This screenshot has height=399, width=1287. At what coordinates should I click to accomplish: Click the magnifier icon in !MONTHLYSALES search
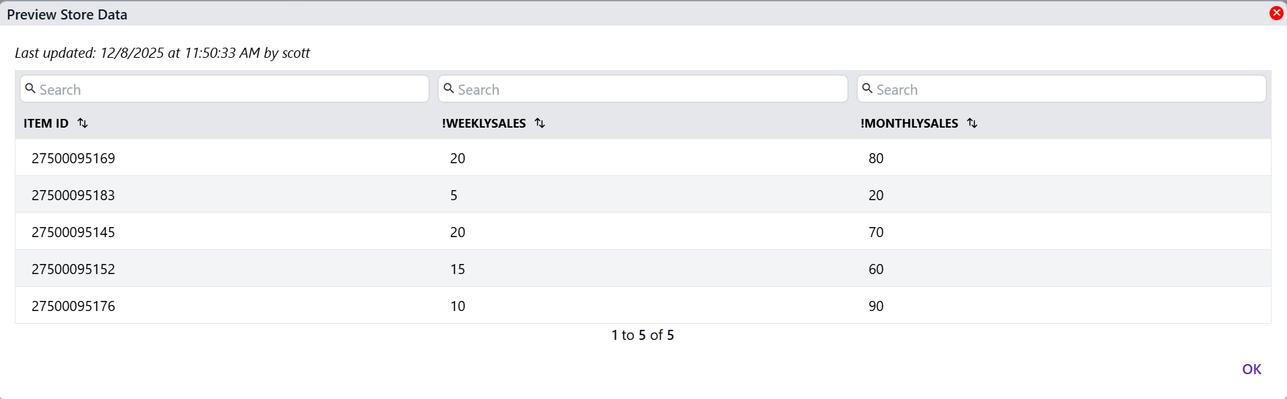867,89
